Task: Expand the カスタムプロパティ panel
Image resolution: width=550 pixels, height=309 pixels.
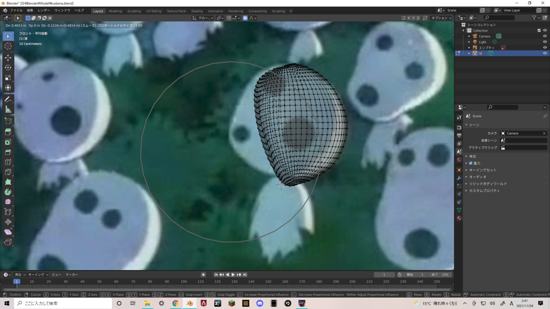Action: (484, 190)
